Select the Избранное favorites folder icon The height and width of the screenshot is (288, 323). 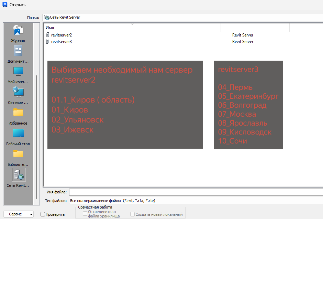pos(18,113)
